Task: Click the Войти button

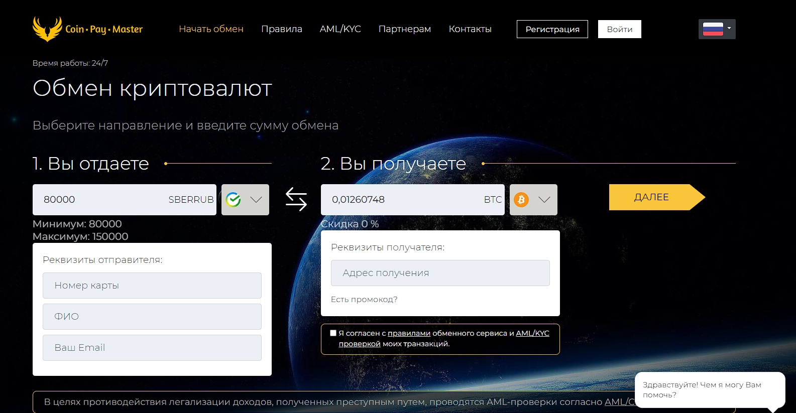Action: (620, 29)
